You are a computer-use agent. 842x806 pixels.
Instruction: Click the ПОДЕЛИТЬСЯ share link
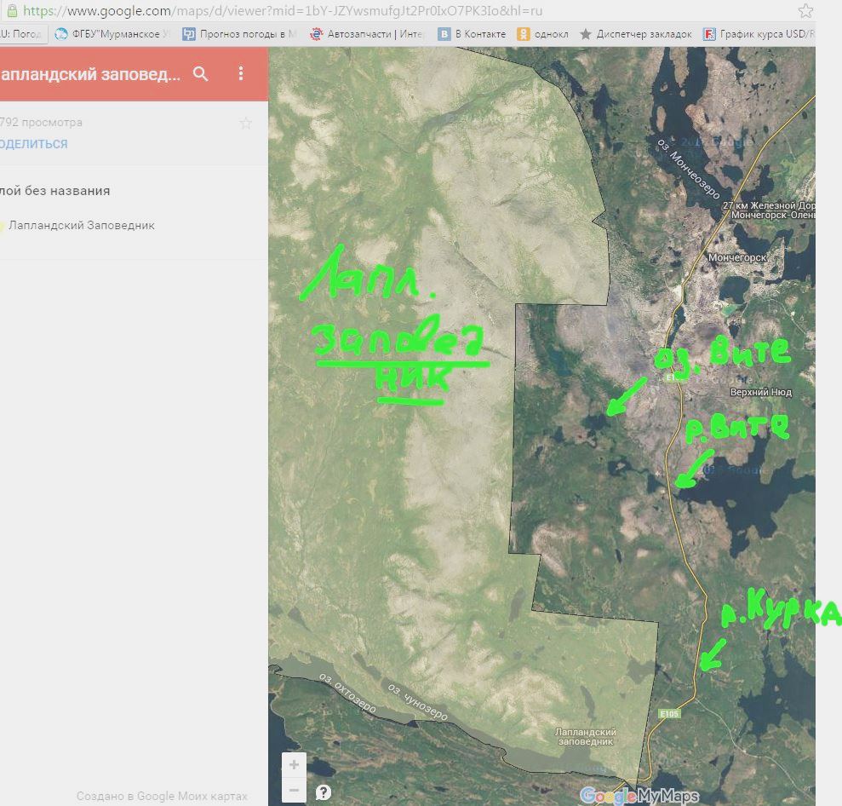coord(34,144)
